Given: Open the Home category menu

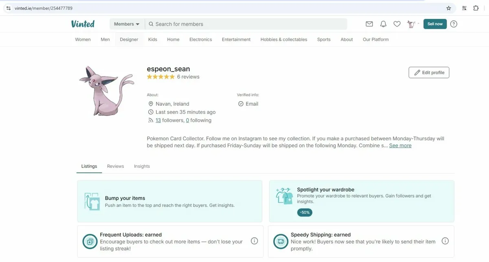Looking at the screenshot, I should tap(173, 40).
